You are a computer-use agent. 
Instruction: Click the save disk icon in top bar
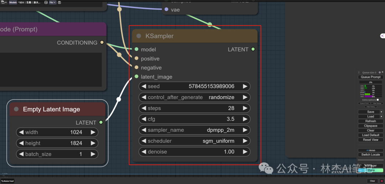60,2
